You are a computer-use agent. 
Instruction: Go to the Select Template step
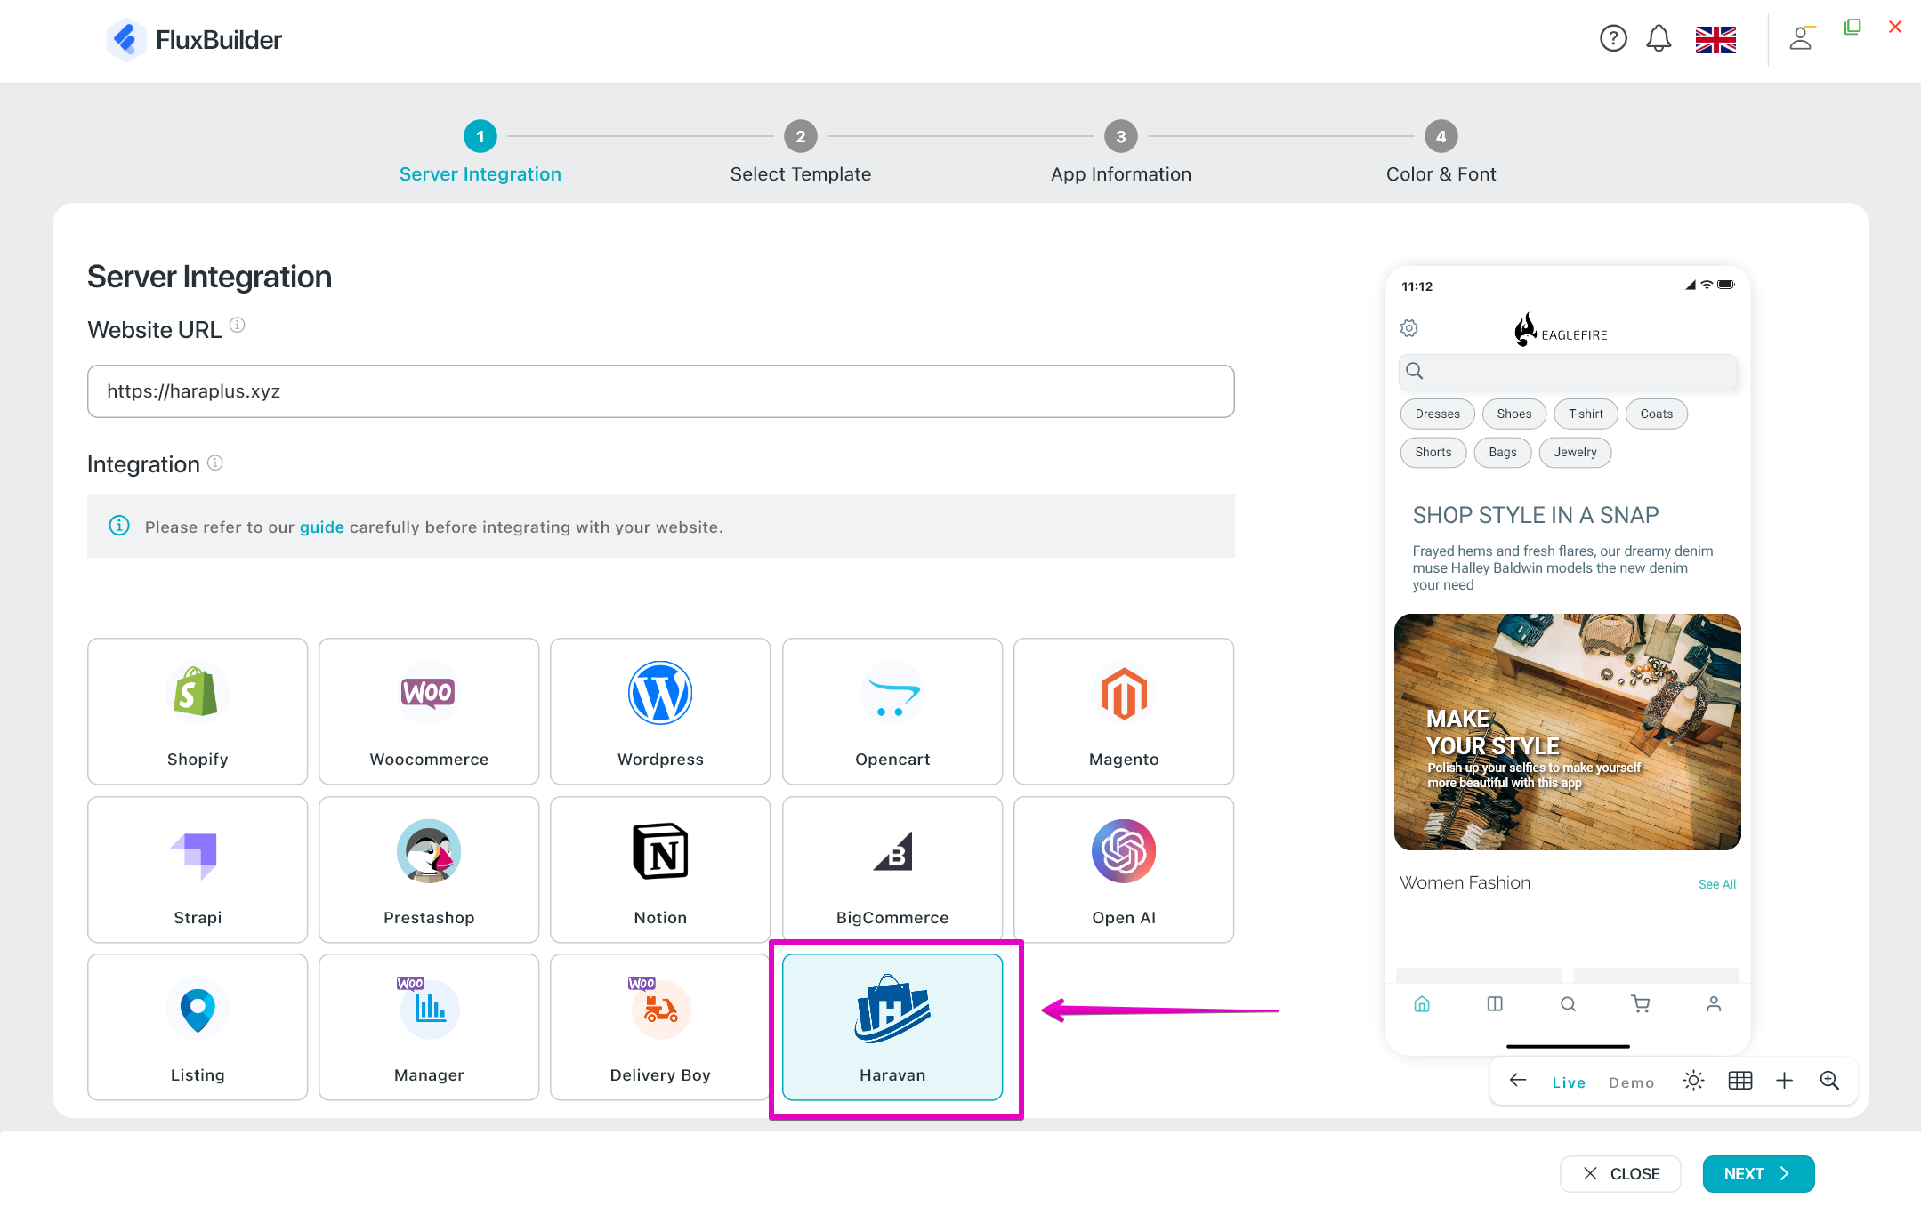(800, 152)
